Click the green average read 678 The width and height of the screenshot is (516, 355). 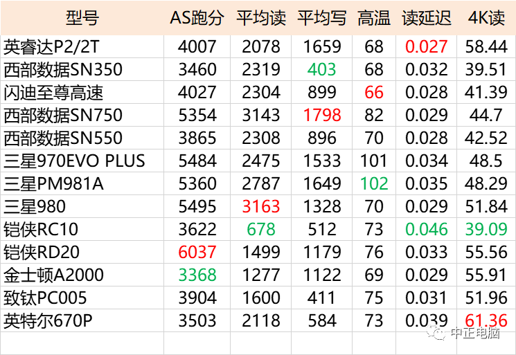point(261,229)
